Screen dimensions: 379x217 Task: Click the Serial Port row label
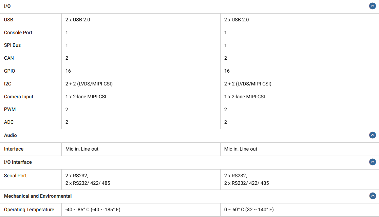15,176
